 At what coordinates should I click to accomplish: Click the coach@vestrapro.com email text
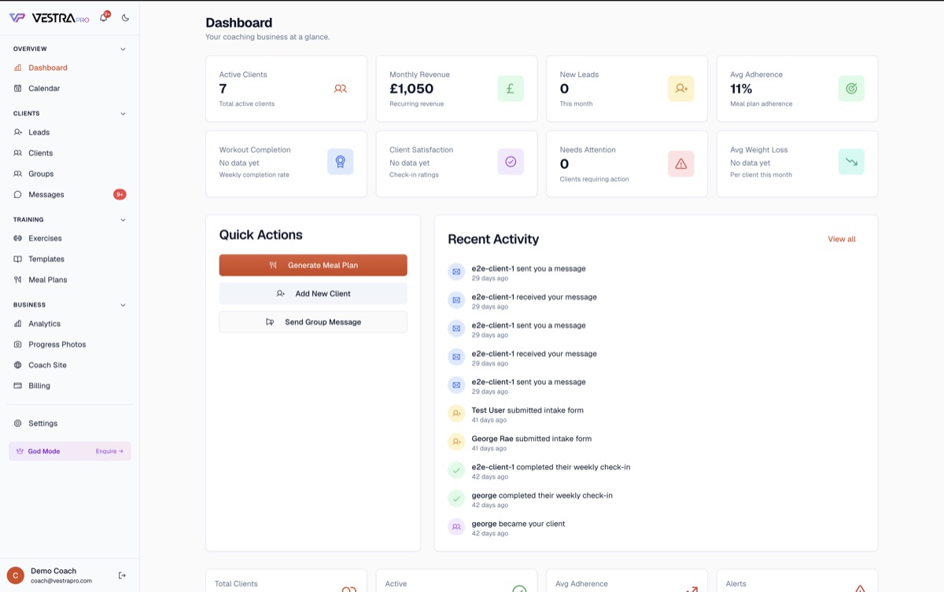point(61,581)
